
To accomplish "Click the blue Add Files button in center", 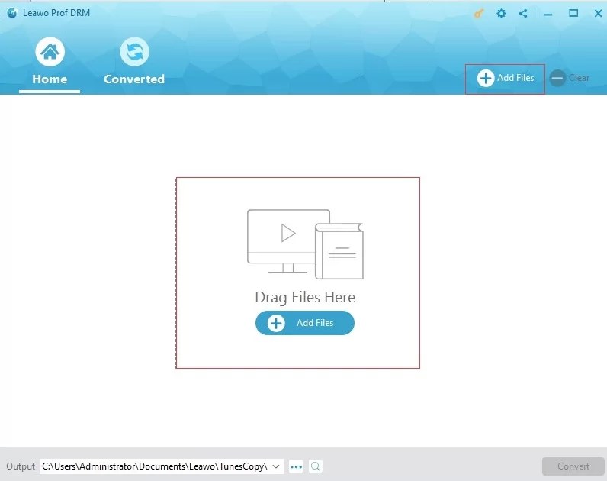I will [x=305, y=323].
